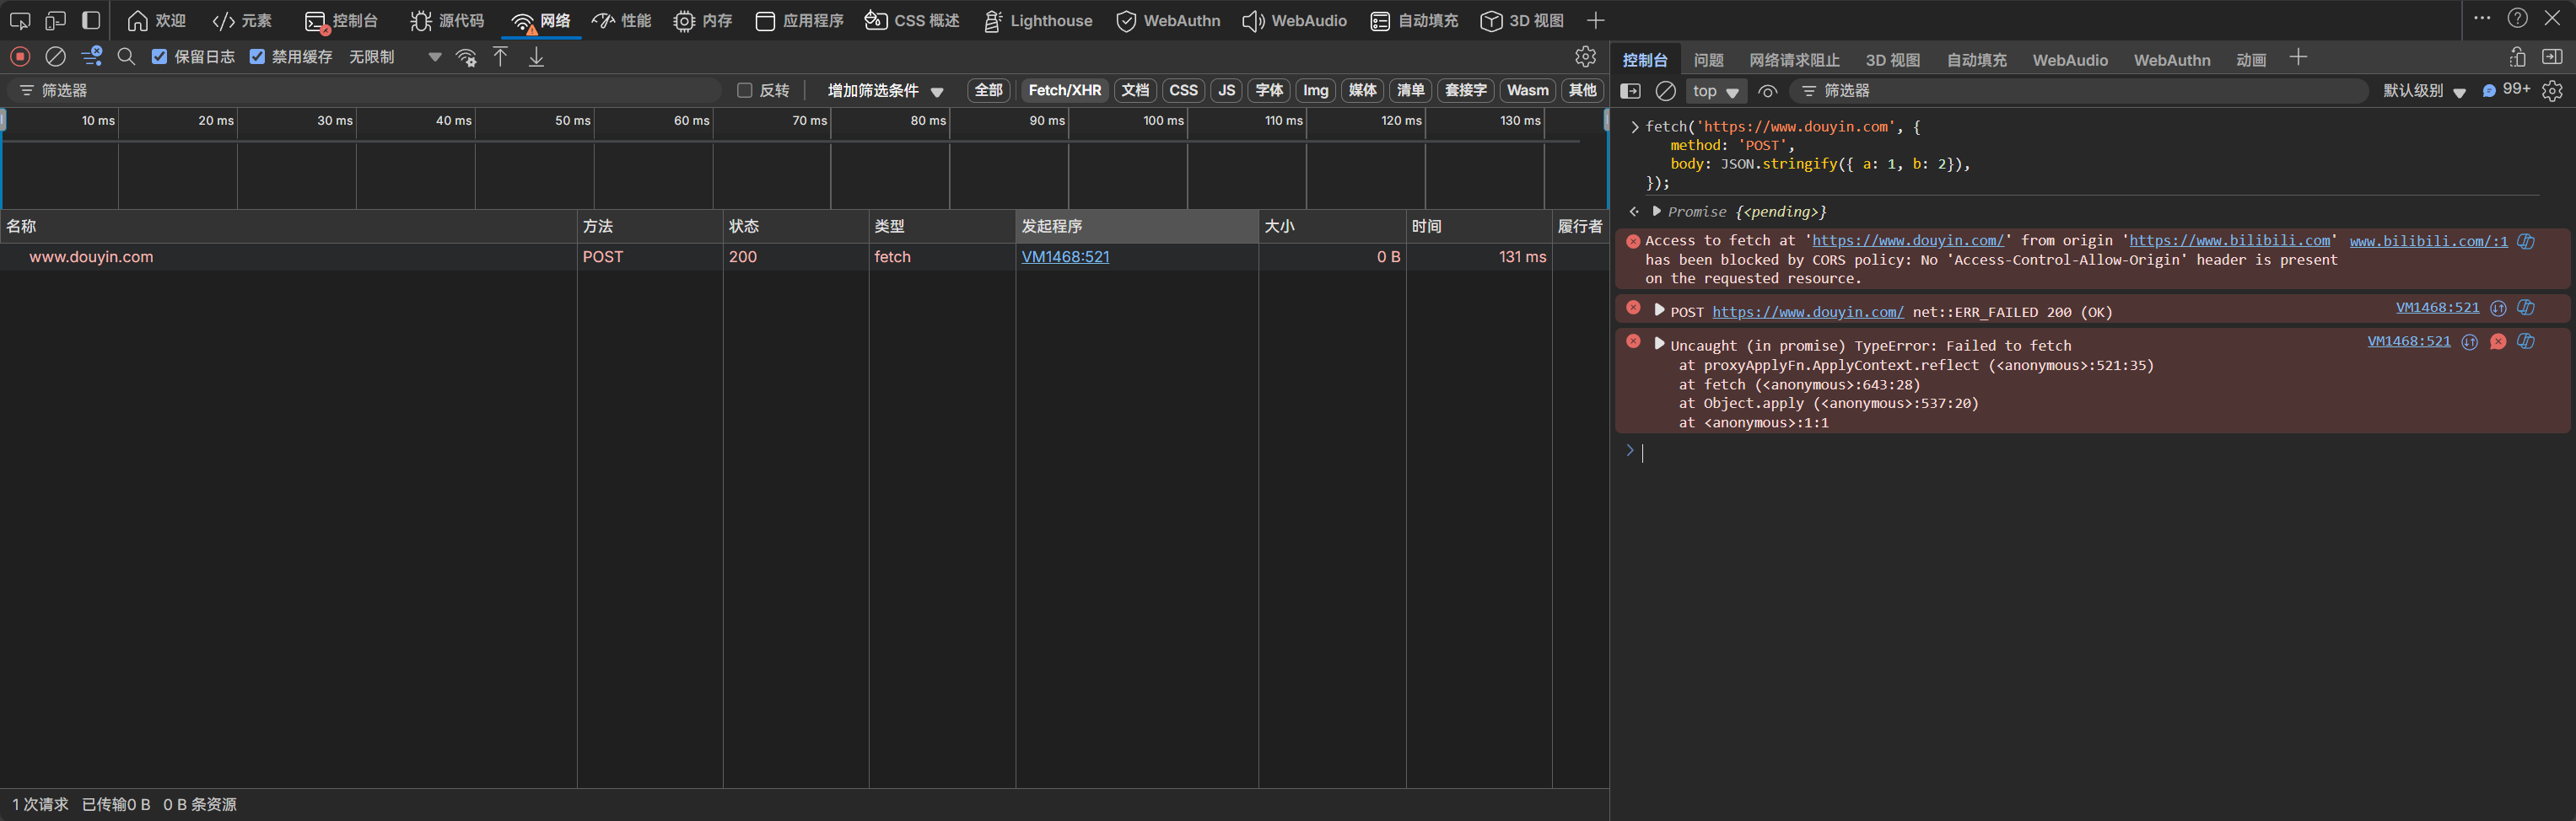The height and width of the screenshot is (821, 2576).
Task: Click the export HAR download arrow
Action: point(536,57)
